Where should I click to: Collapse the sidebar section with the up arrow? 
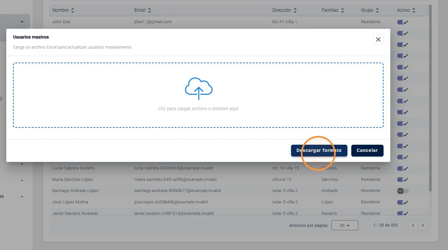point(22,22)
